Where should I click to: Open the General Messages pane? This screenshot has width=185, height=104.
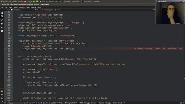(104, 103)
